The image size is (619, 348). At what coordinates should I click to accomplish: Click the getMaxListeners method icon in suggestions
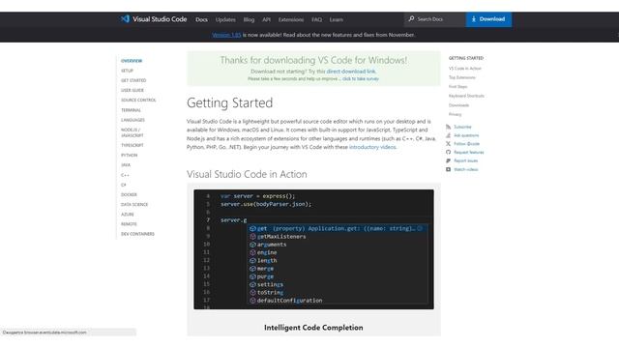(252, 236)
